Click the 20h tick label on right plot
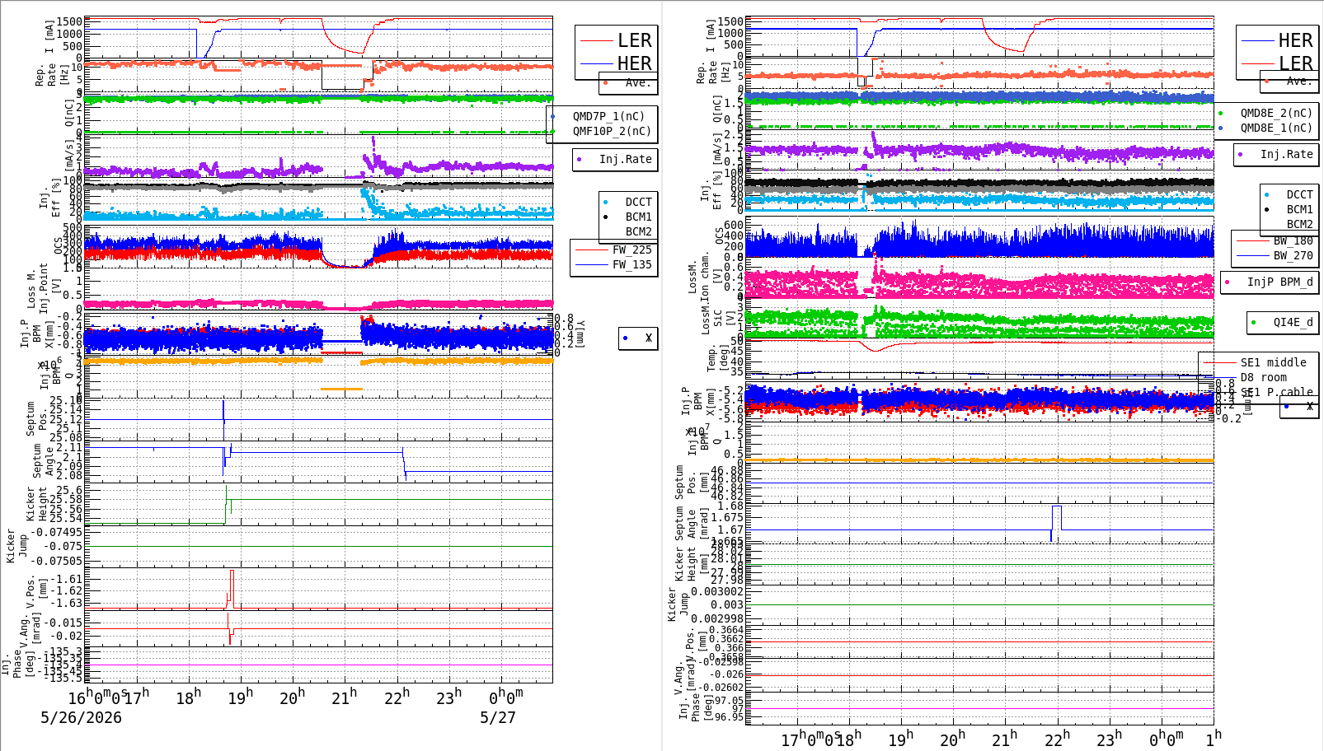 pos(952,739)
